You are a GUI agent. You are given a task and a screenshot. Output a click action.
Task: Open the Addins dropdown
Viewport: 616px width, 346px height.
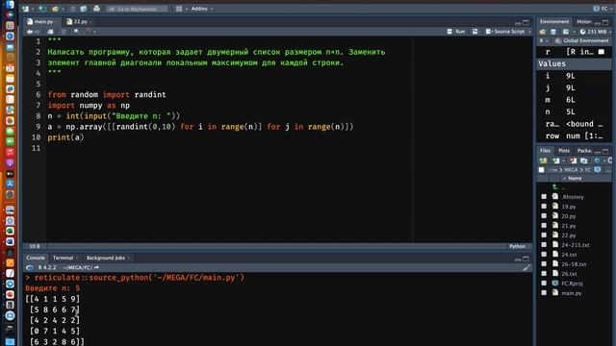[x=202, y=9]
